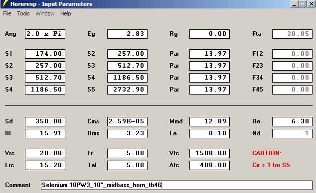Click the Bl field 15.91
The width and height of the screenshot is (316, 193).
45,133
